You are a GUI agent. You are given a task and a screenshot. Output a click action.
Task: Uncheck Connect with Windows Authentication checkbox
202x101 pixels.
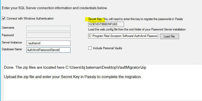click(4, 18)
